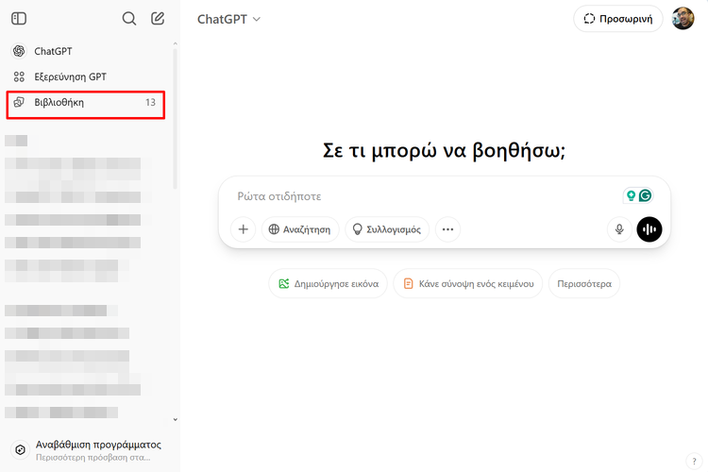Choose Κάνε σύνοψη ενός κειμένου suggestion
Screen dimensions: 708x472
(468, 283)
